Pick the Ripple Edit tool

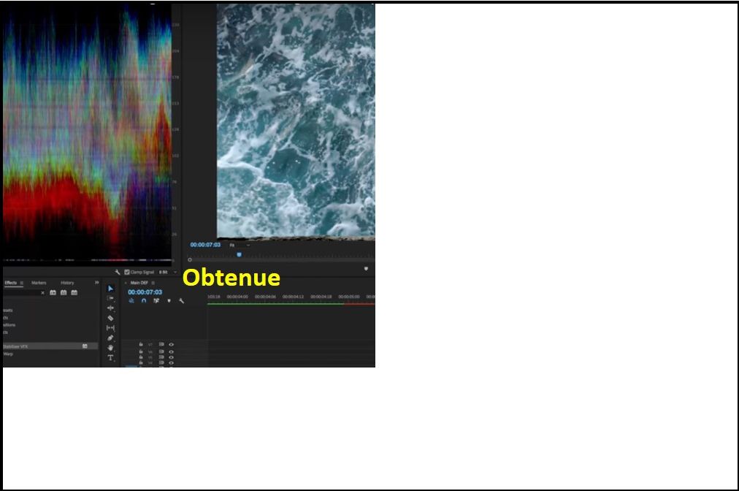pos(110,308)
